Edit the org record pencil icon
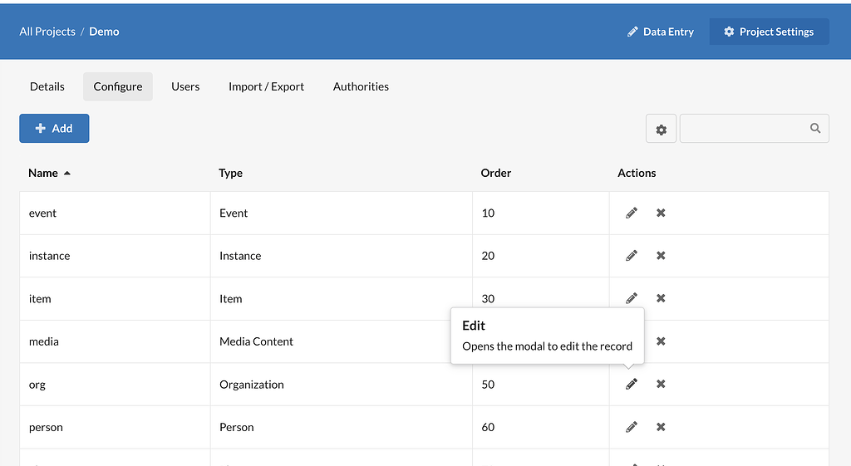This screenshot has height=466, width=851. click(x=632, y=384)
